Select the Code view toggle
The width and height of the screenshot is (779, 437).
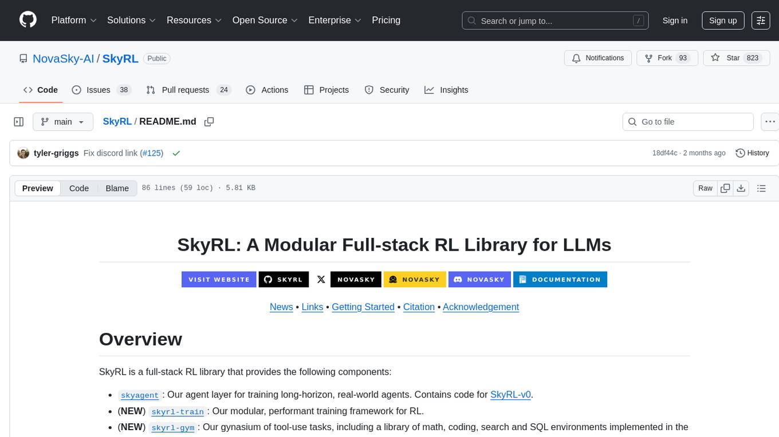(79, 188)
